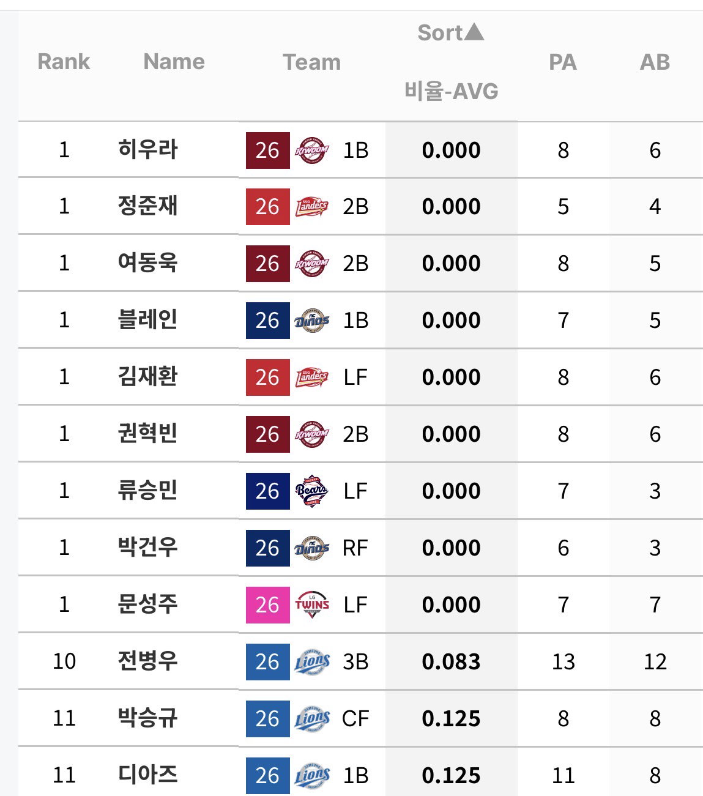Toggle the Sort ascending arrow

[x=474, y=32]
